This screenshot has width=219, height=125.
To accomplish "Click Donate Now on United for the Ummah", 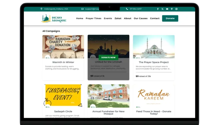I will pyautogui.click(x=108, y=57).
